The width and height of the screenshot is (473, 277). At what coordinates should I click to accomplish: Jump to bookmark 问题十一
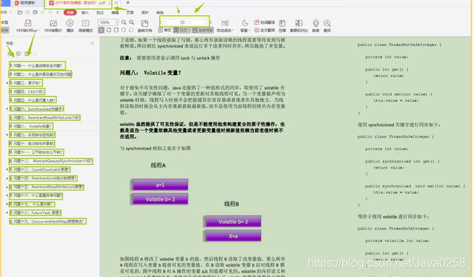(x=37, y=152)
